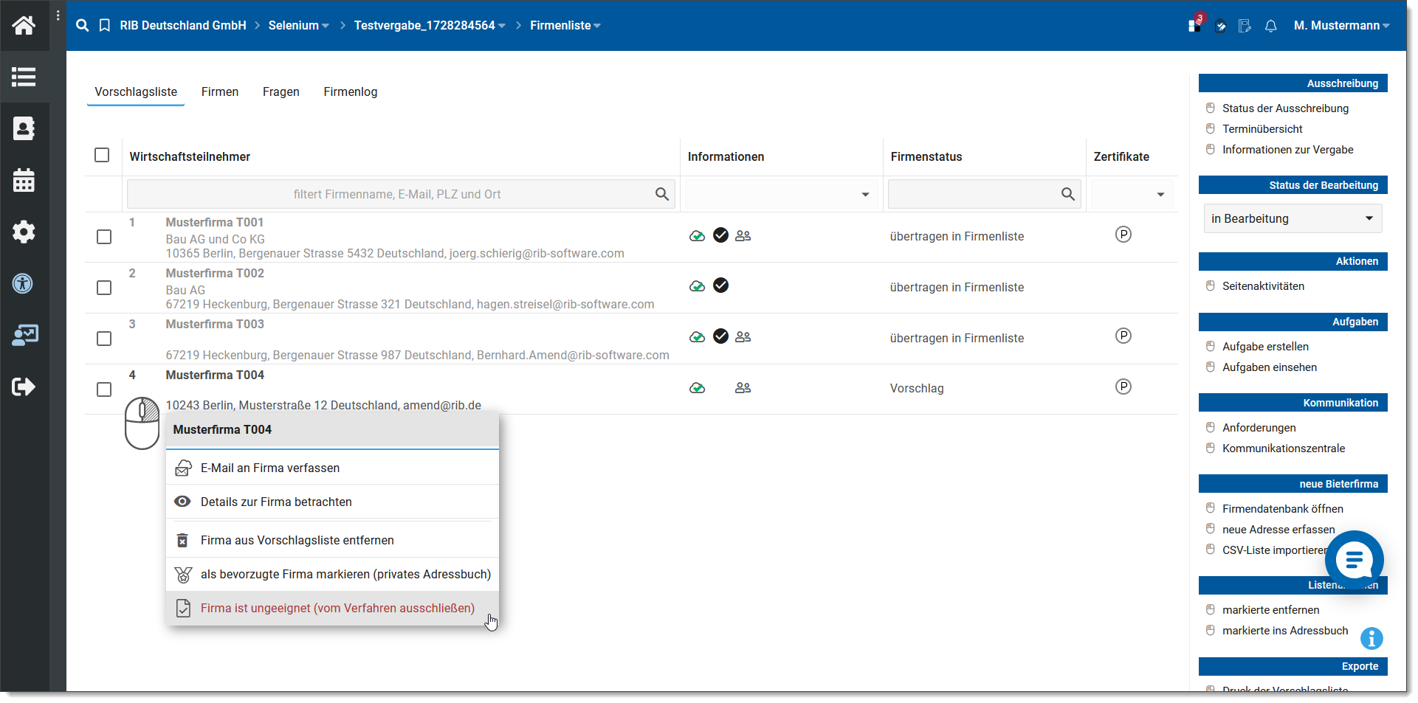The image size is (1418, 703).
Task: Click RIB Deutschland GmbH breadcrumb
Action: coord(183,26)
